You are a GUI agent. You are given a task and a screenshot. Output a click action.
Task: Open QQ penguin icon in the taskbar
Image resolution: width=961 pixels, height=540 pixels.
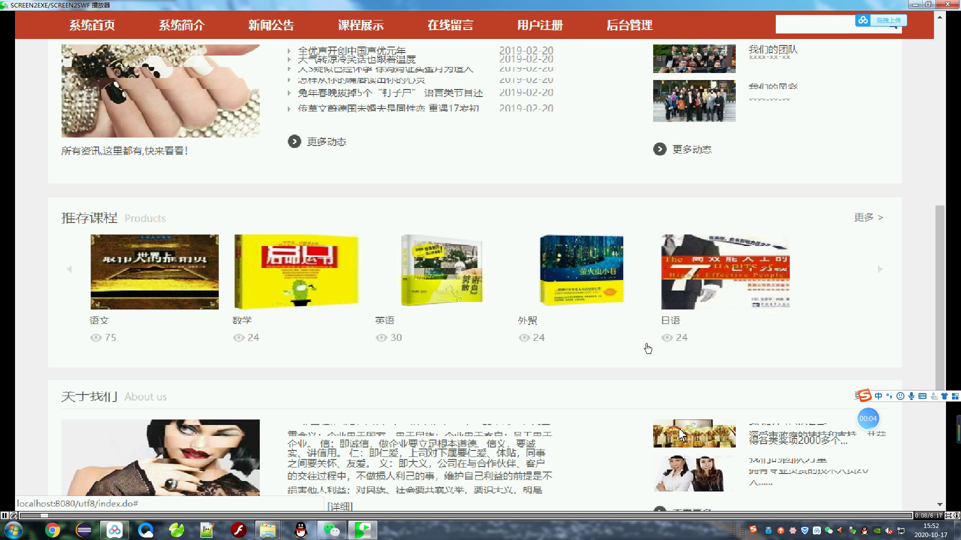point(300,530)
